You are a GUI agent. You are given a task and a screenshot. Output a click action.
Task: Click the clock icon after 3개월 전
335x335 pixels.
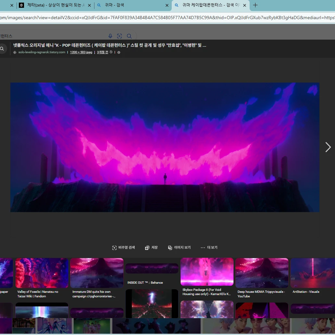(x=111, y=52)
